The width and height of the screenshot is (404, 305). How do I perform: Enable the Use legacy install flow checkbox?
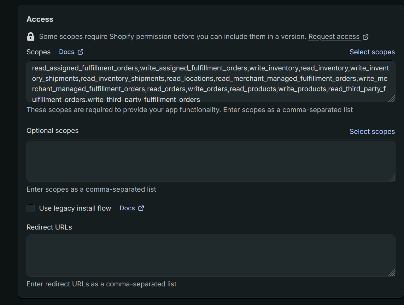tap(31, 208)
